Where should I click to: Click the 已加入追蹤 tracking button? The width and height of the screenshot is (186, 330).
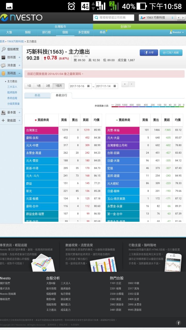tap(171, 53)
